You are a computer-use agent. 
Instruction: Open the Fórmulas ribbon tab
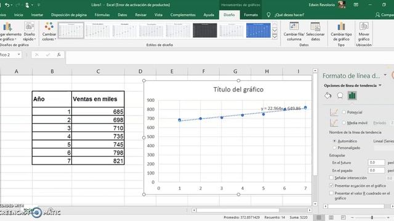pyautogui.click(x=102, y=15)
